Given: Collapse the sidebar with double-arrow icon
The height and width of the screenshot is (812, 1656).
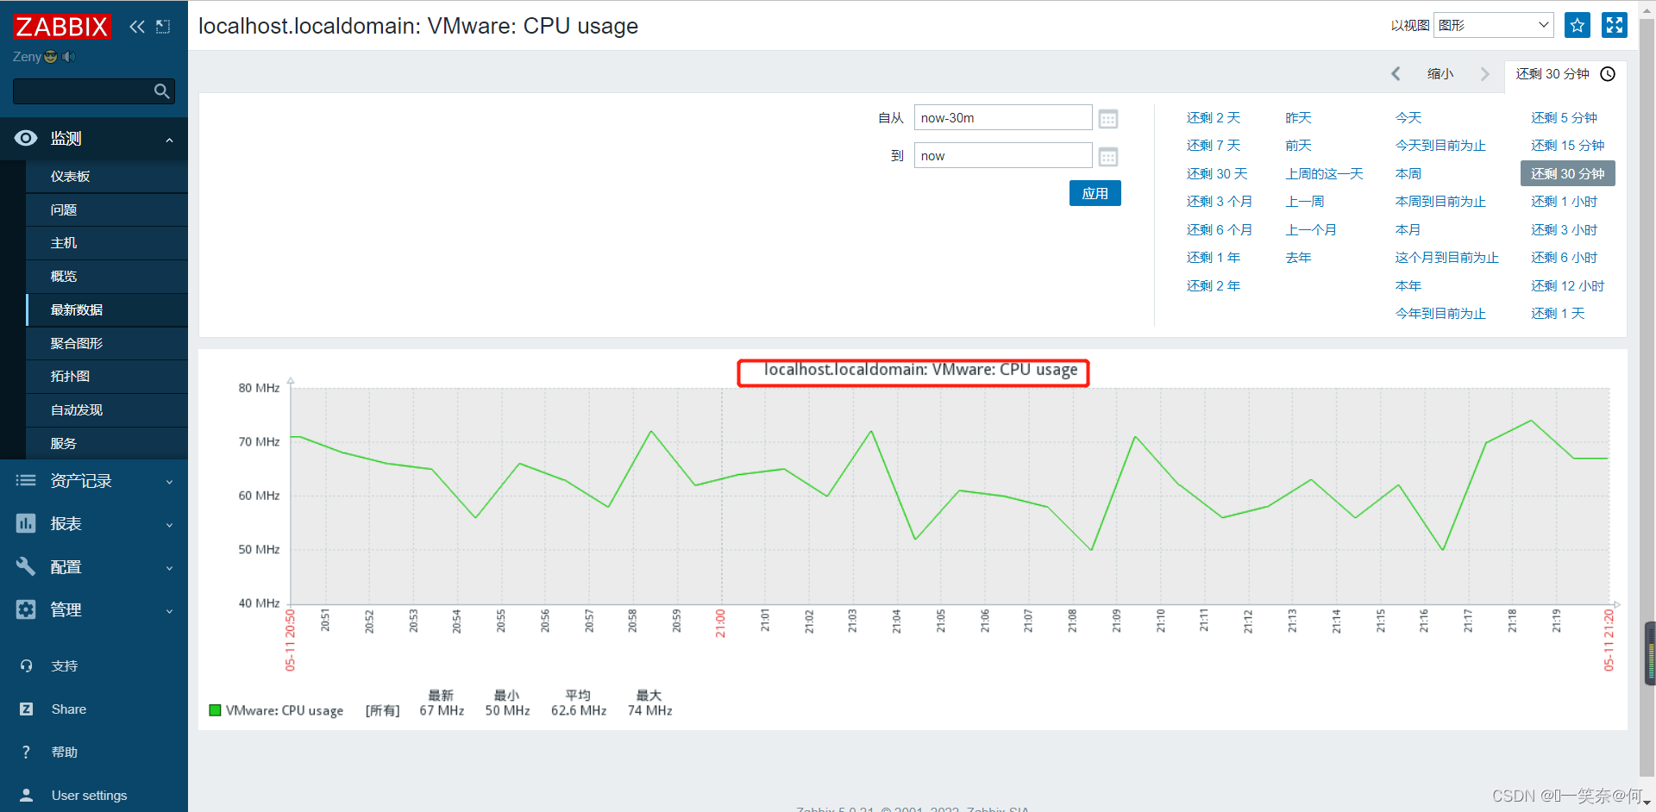Looking at the screenshot, I should [137, 27].
